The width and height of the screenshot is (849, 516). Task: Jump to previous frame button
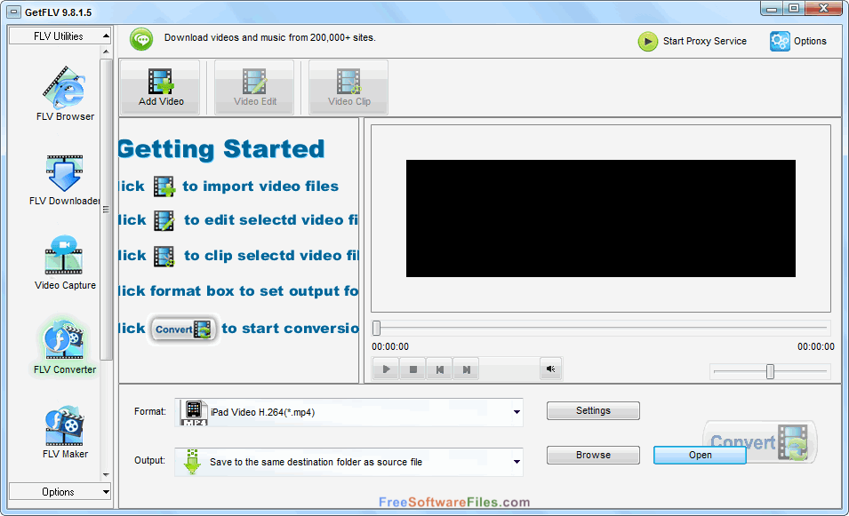click(440, 369)
